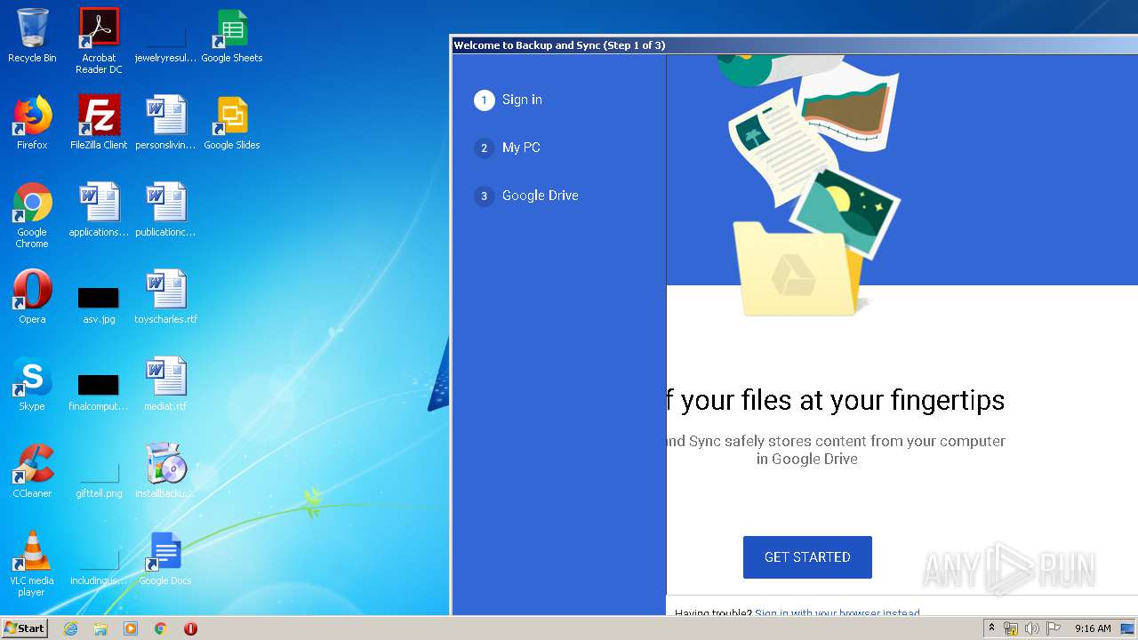Open VLC media player shortcut

(32, 564)
